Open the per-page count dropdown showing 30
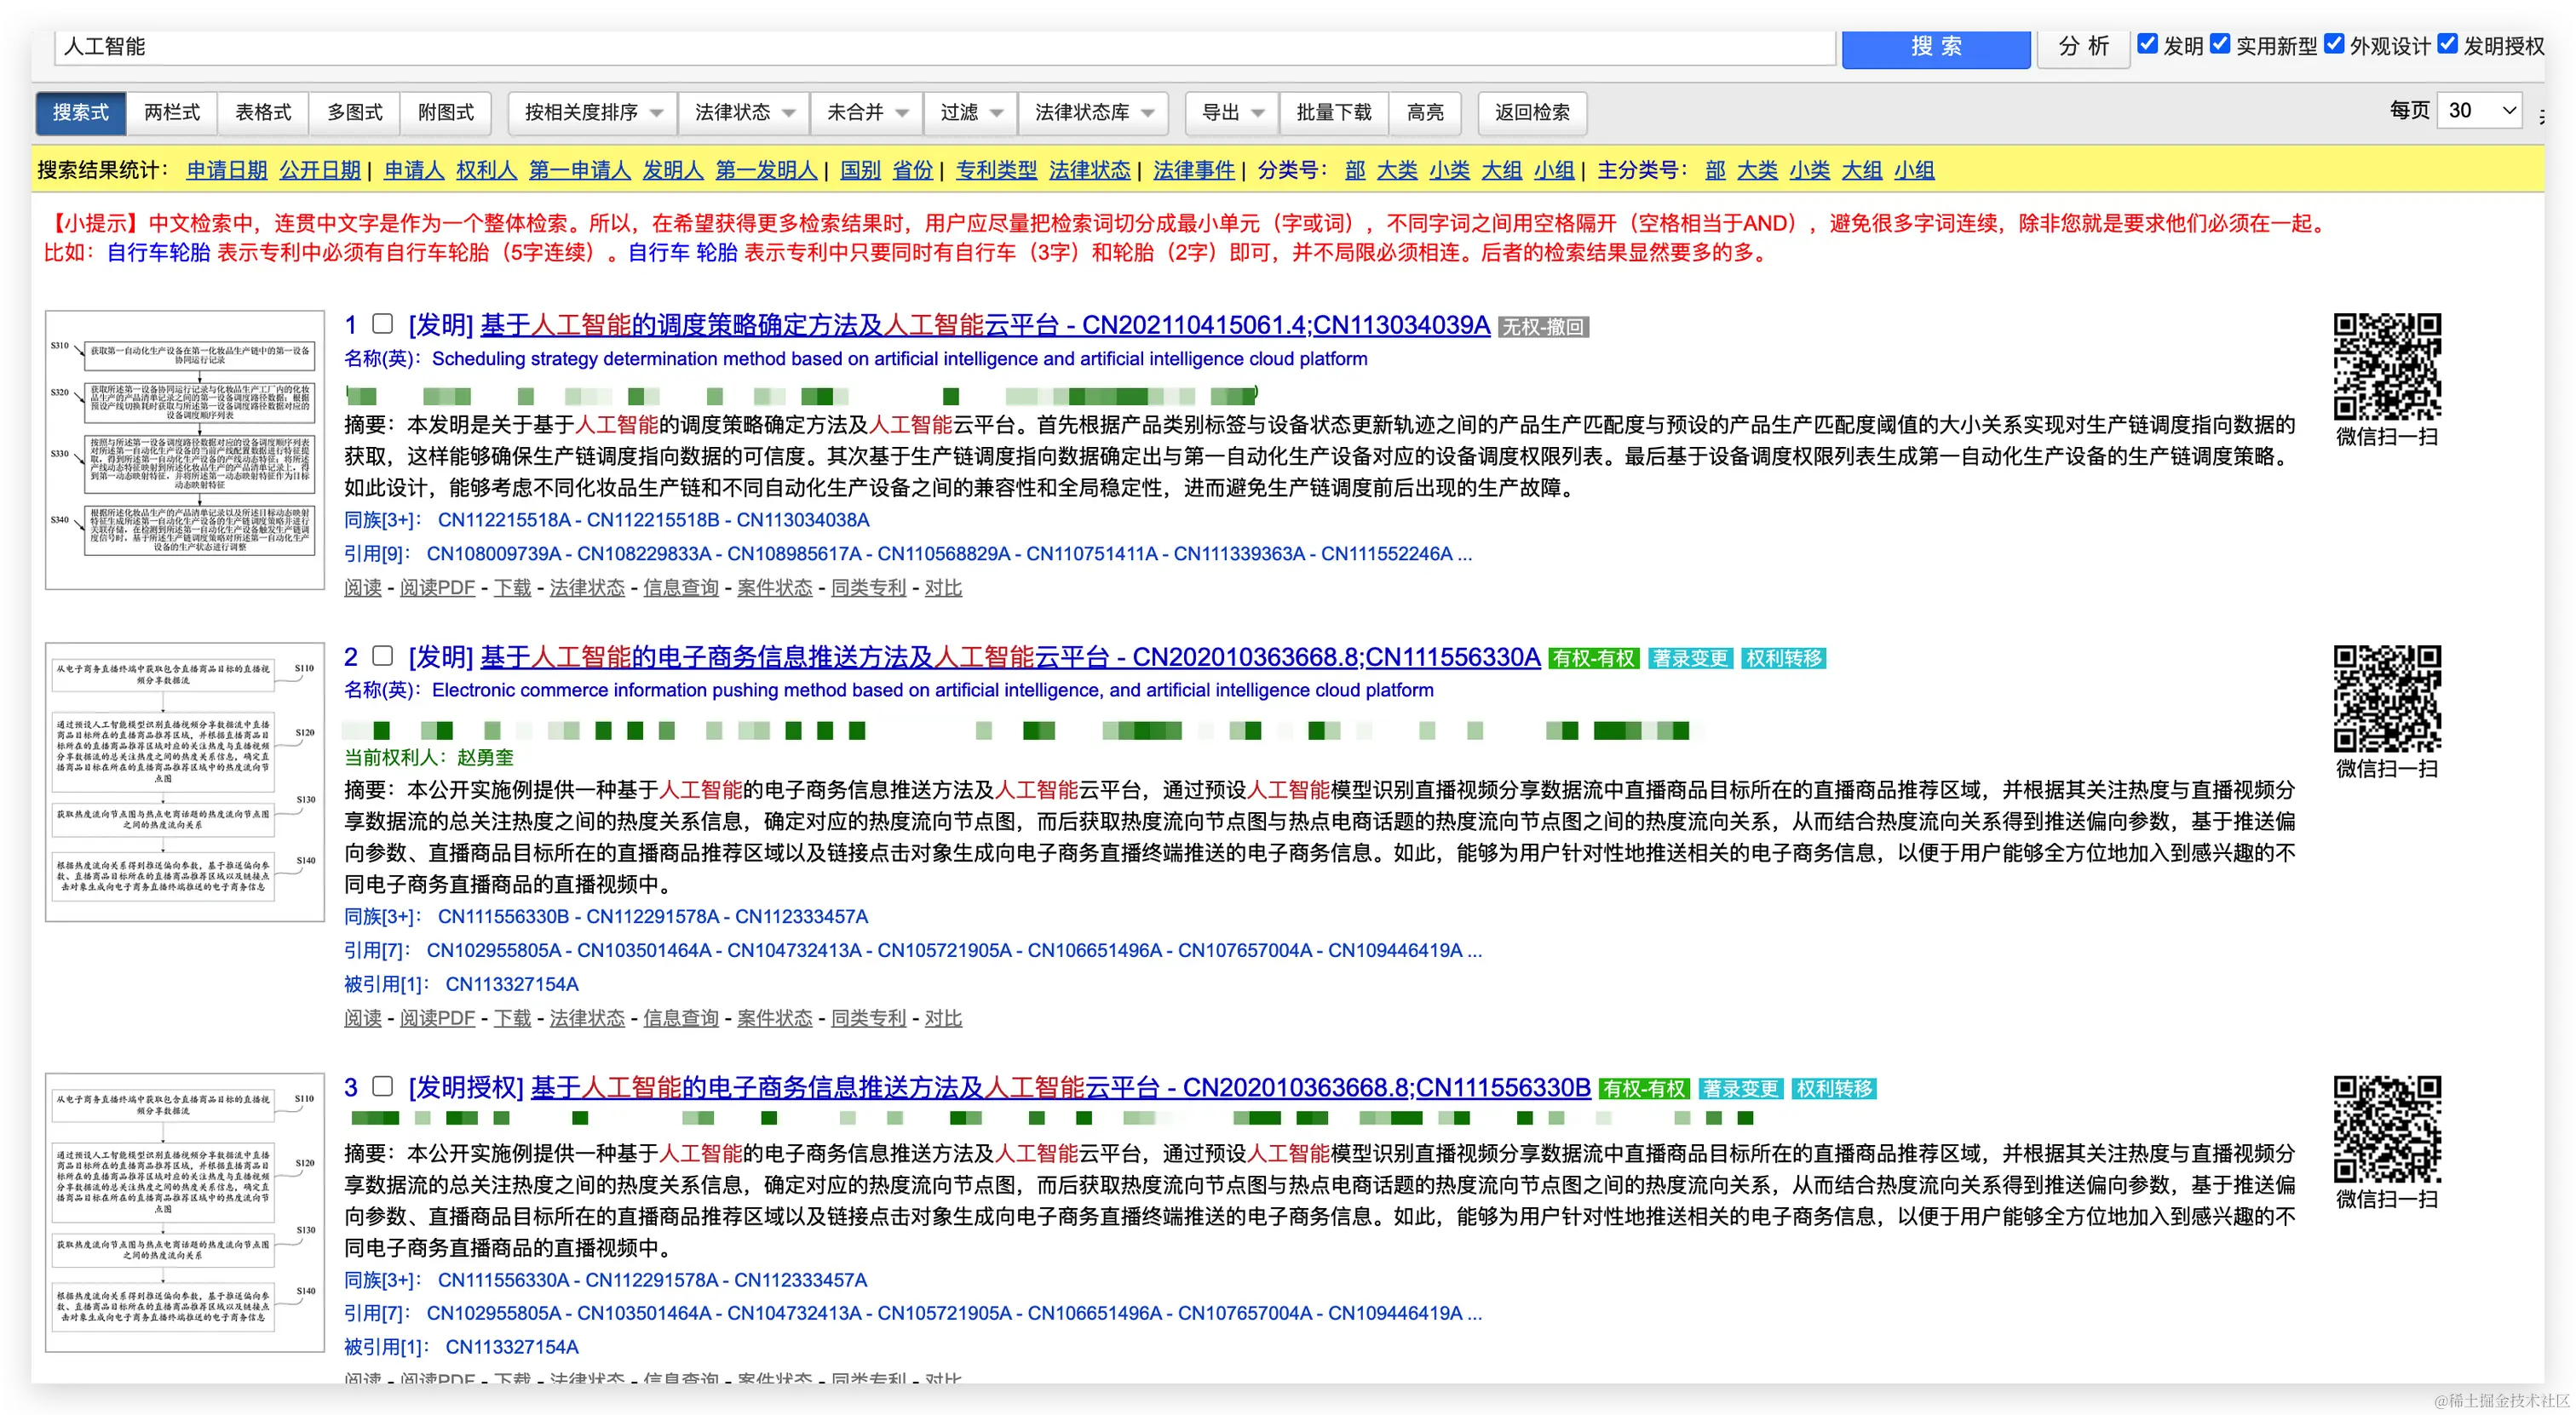Viewport: 2576px width, 1415px height. (x=2481, y=111)
